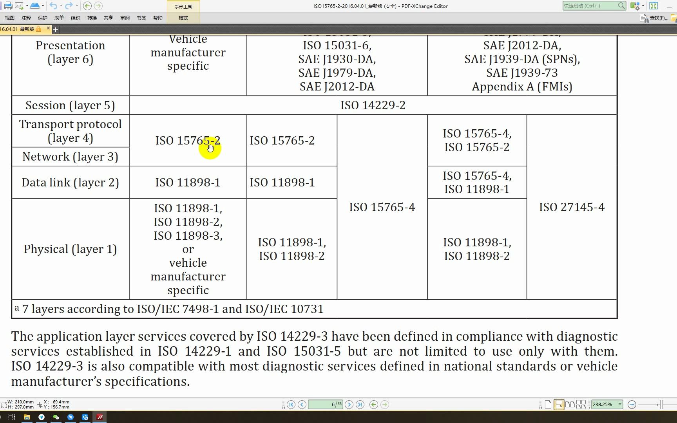Expand the Redo history dropdown
Viewport: 677px width, 423px height.
(x=77, y=6)
